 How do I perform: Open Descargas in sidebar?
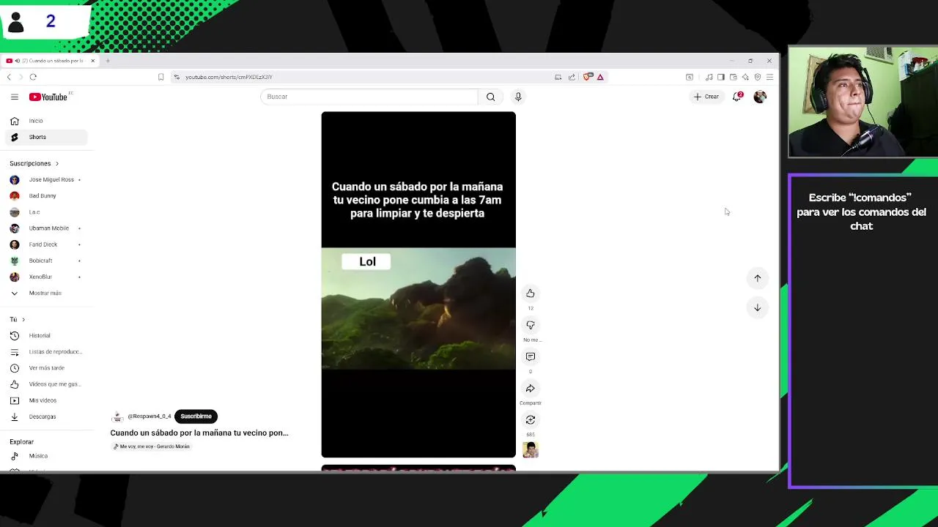[x=45, y=416]
